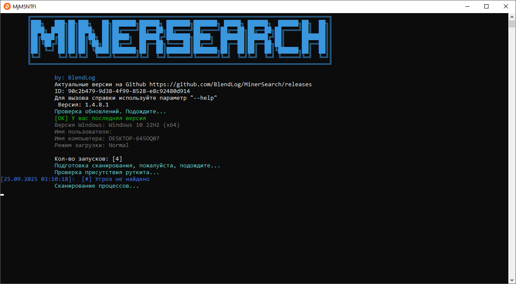Image resolution: width=516 pixels, height=284 pixels.
Task: Click the "--help" parameter hint line
Action: pyautogui.click(x=136, y=98)
